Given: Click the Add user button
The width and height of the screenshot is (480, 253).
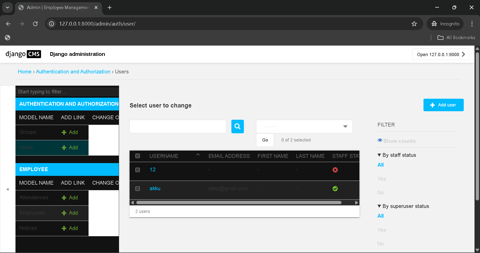Looking at the screenshot, I should (443, 105).
